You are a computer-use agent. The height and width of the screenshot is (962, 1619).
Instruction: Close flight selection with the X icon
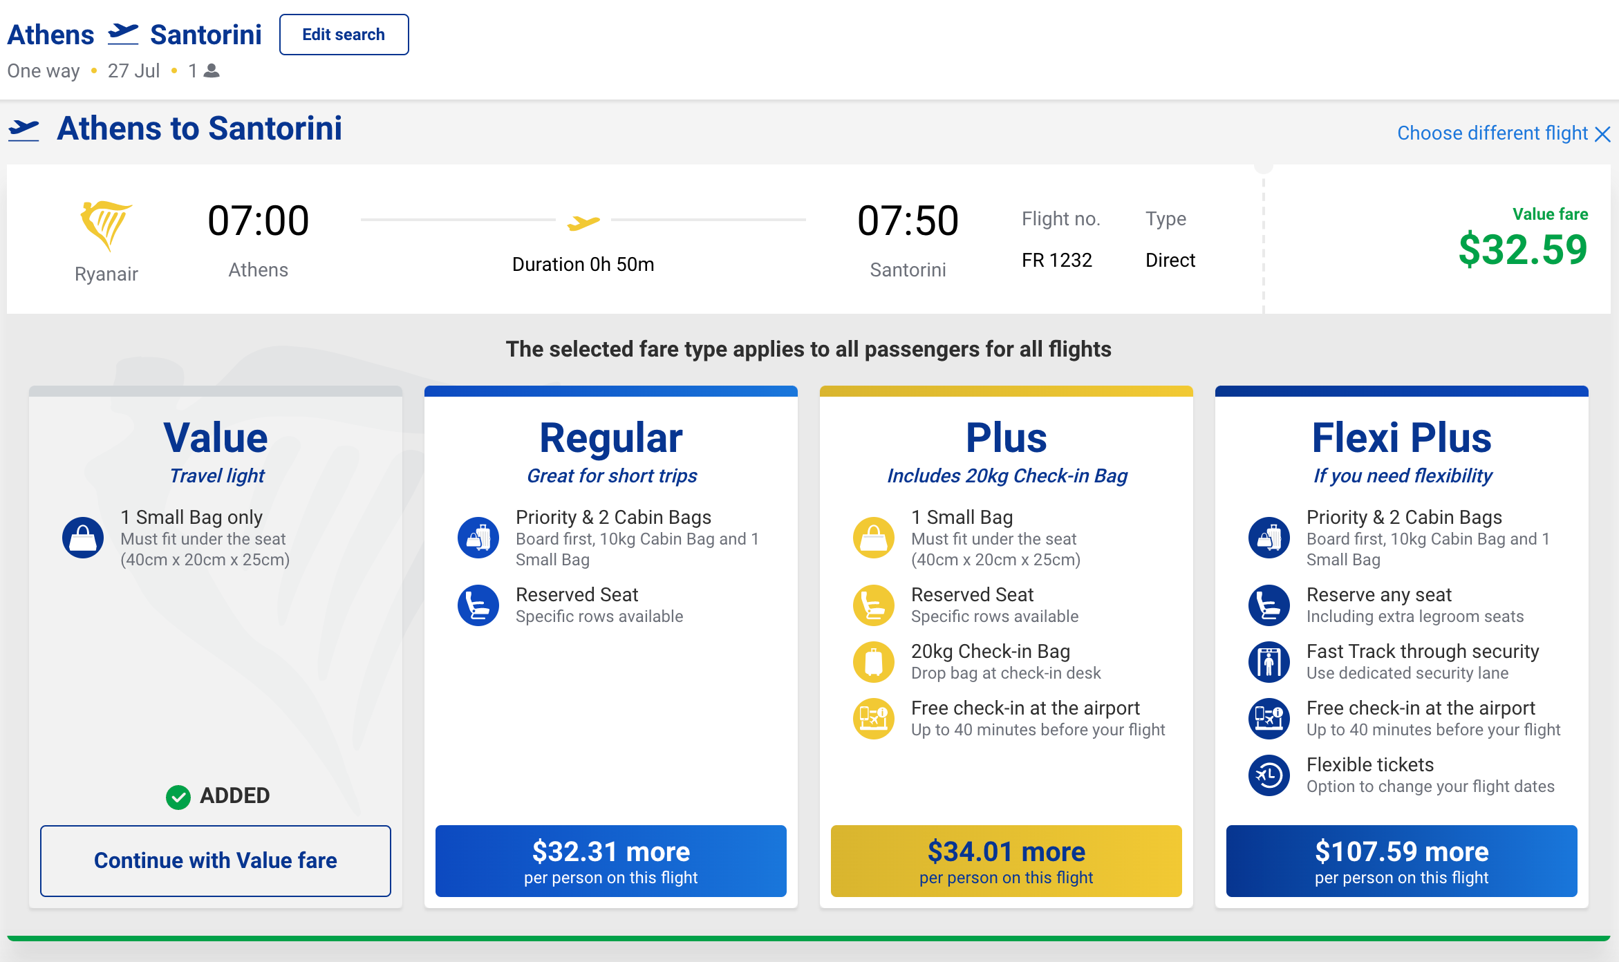[x=1602, y=134]
